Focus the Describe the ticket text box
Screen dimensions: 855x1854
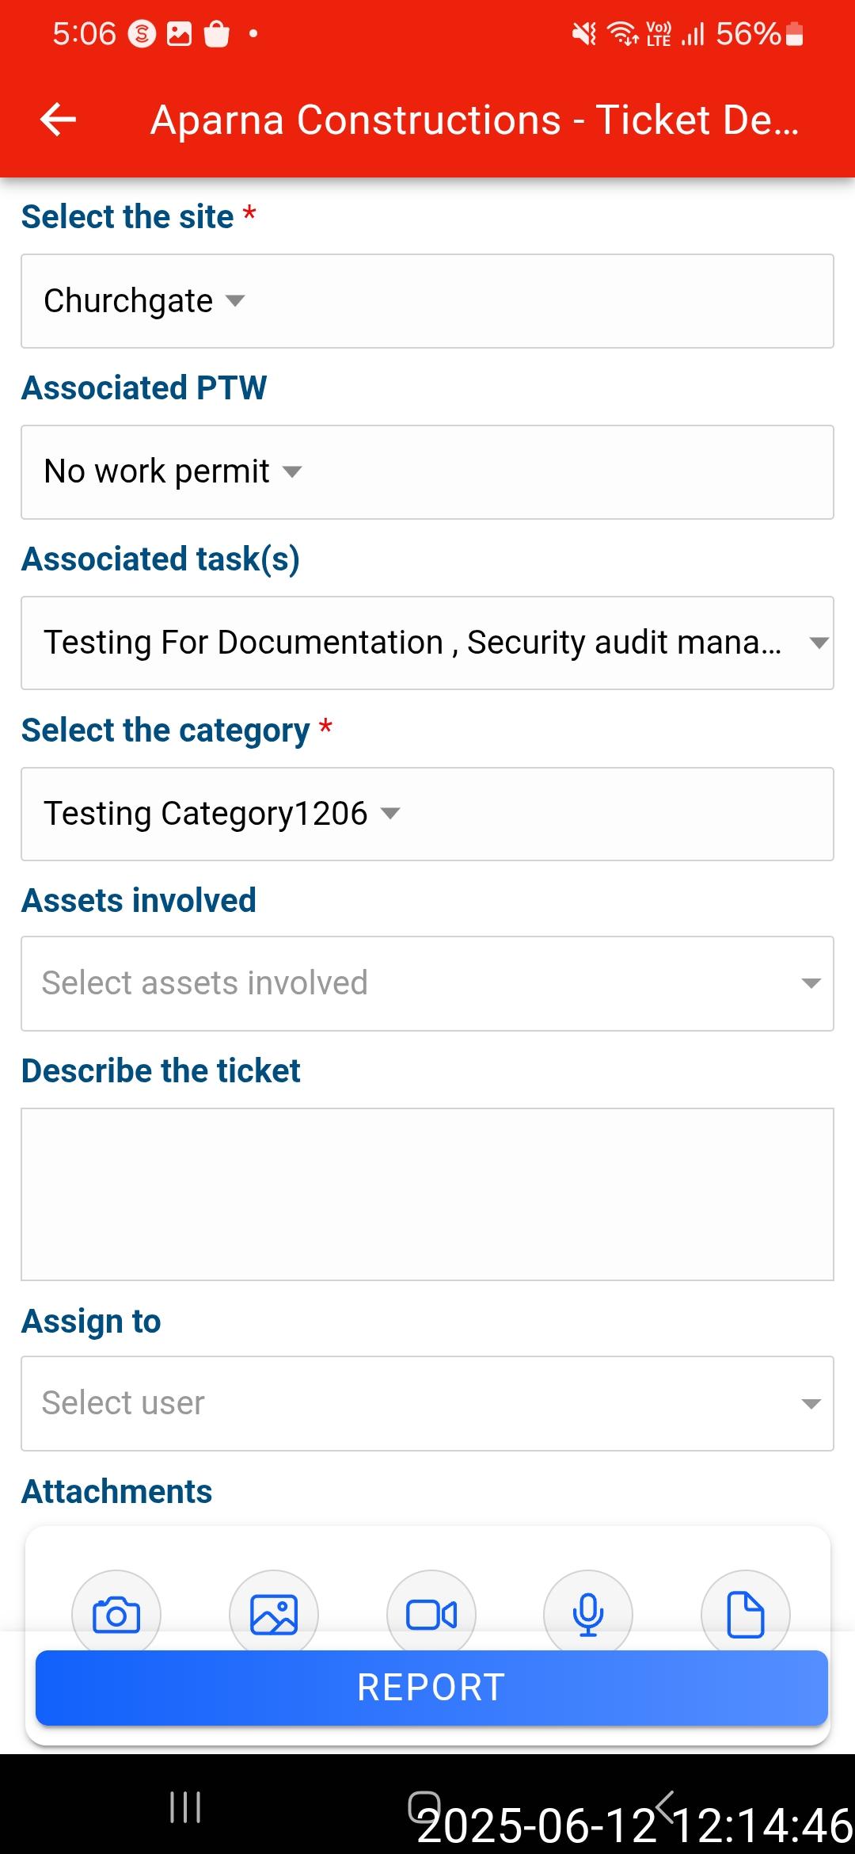click(x=427, y=1194)
